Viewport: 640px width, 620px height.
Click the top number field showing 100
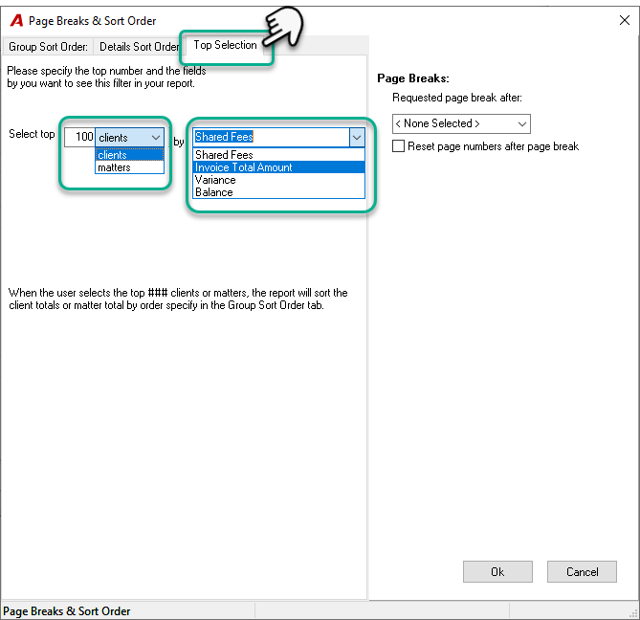80,137
